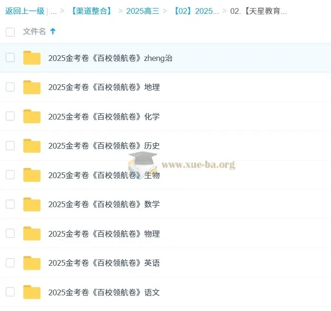Expand collapsed breadcrumb path ellipsis

pos(53,11)
